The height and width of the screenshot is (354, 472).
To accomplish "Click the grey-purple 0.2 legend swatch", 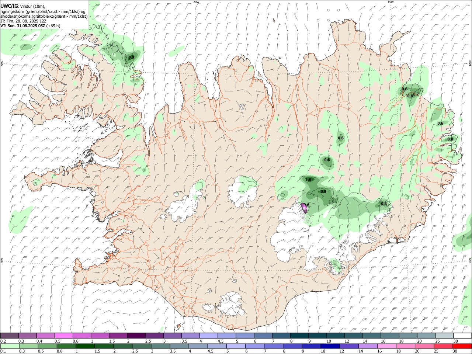I will point(9,336).
